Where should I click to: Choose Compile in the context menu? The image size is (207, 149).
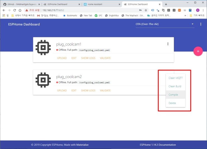coord(176,95)
